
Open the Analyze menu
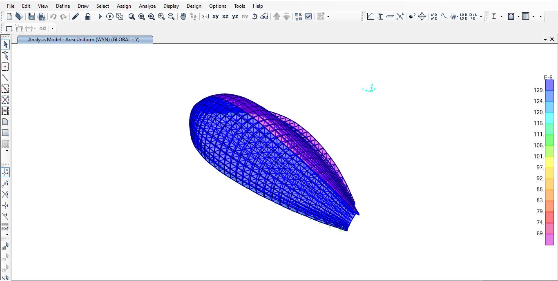pyautogui.click(x=147, y=6)
